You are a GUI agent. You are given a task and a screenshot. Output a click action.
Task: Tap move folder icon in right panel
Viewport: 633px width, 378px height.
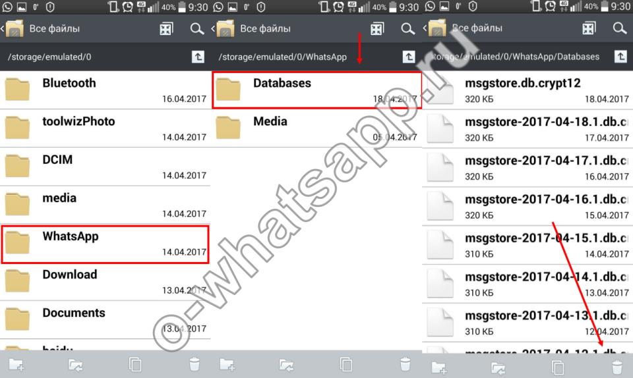498,367
